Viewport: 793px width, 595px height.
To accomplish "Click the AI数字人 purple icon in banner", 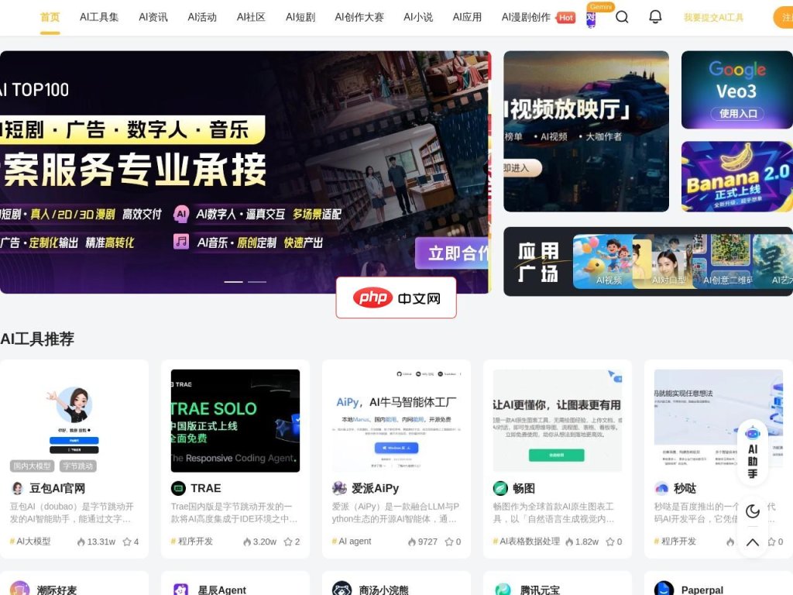I will 181,214.
